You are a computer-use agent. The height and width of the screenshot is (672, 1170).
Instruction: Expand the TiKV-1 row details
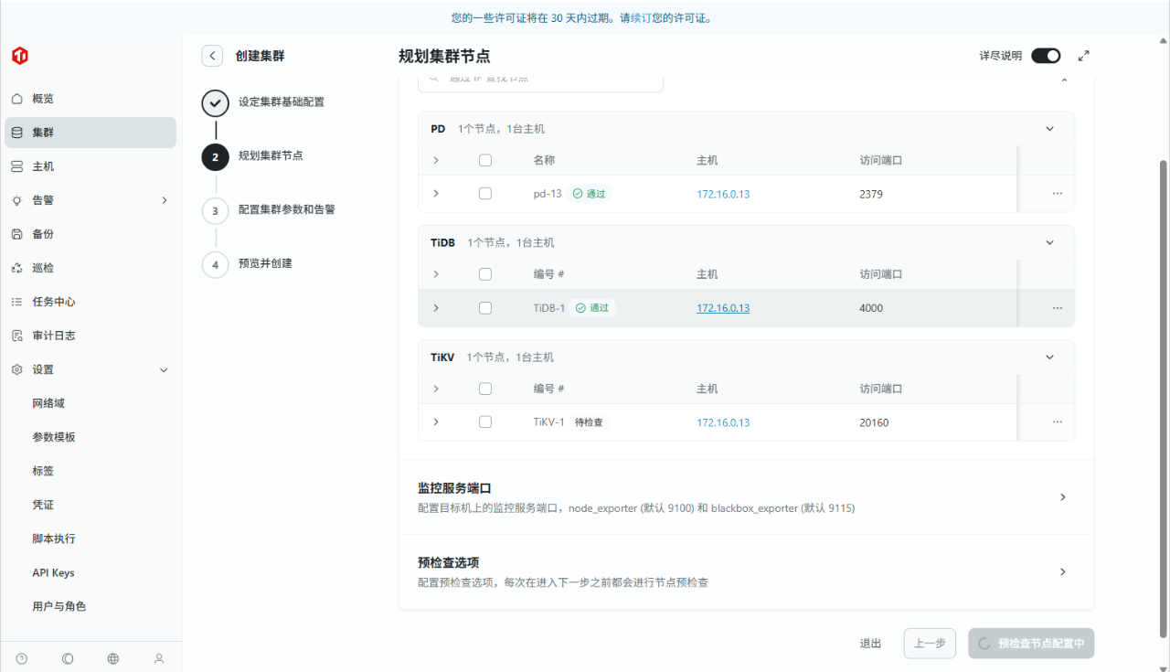pos(436,422)
